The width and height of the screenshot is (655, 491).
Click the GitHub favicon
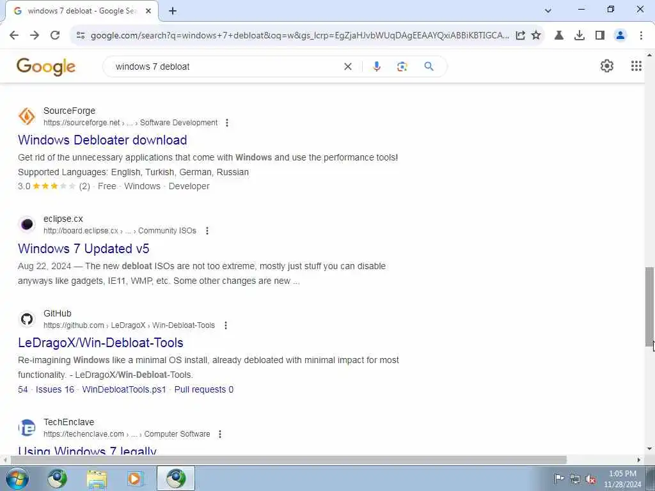(27, 320)
